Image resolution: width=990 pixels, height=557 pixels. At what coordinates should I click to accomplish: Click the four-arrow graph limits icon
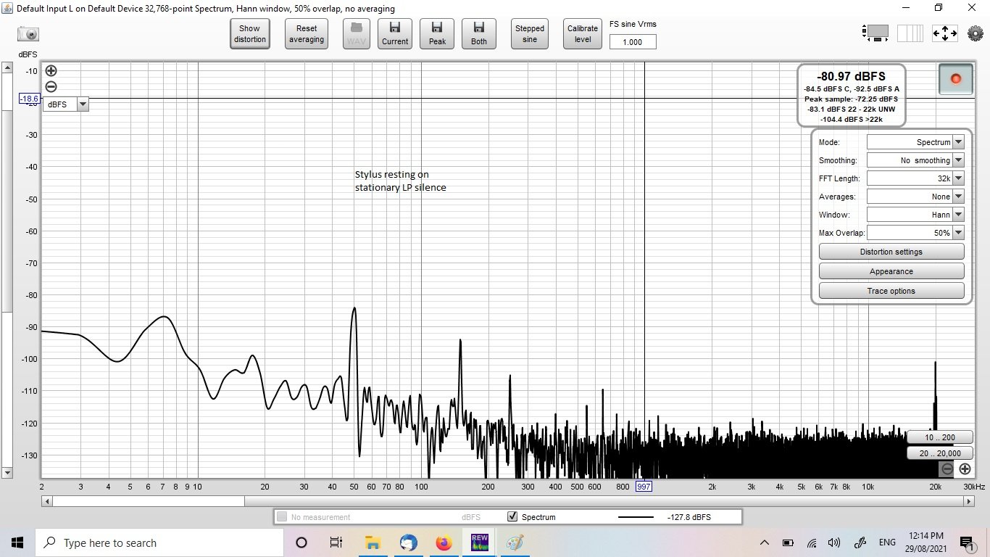click(x=945, y=33)
